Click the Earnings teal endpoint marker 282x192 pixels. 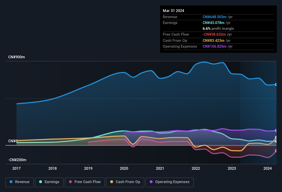pyautogui.click(x=276, y=141)
